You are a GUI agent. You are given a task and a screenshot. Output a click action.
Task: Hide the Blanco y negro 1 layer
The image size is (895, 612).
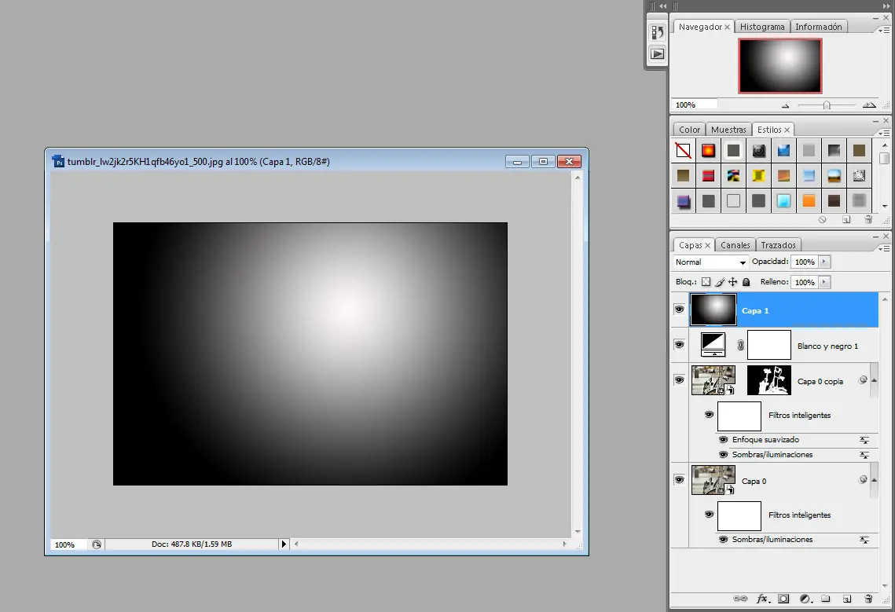click(x=679, y=345)
